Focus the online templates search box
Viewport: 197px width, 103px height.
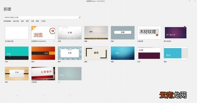pyautogui.click(x=42, y=17)
